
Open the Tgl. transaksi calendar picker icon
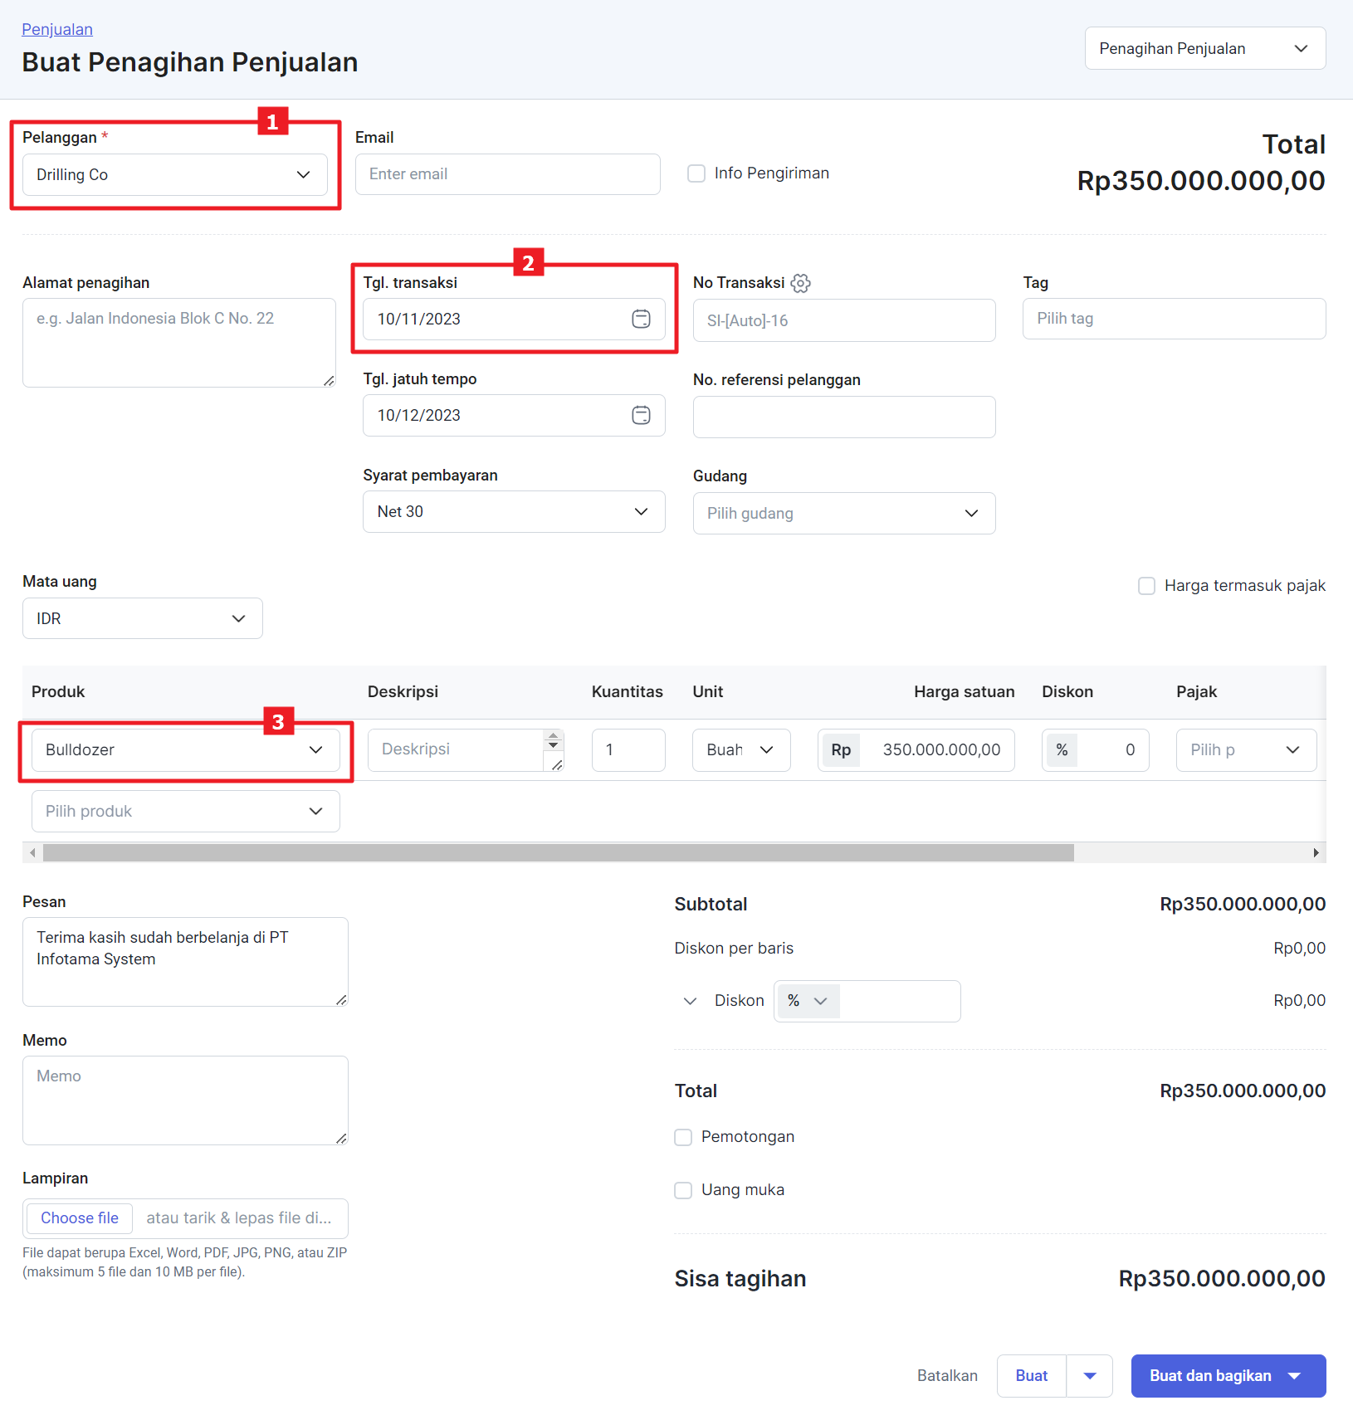[x=641, y=319]
